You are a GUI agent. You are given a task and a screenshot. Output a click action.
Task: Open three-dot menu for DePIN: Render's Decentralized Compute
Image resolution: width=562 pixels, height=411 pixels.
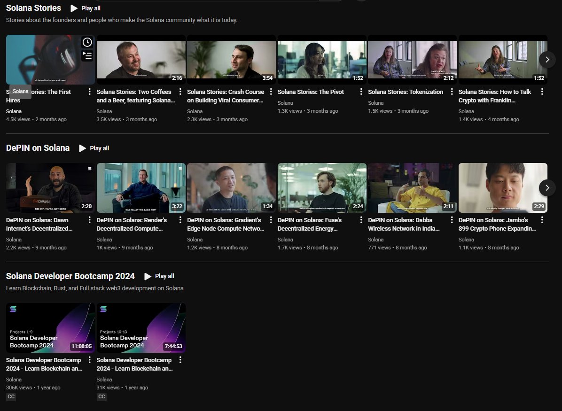click(x=180, y=220)
